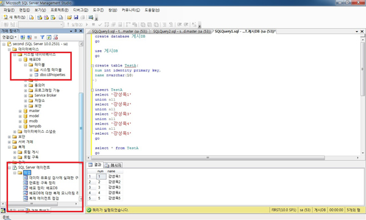This screenshot has height=220, width=366.
Task: Open the 프로젝트 menu
Action: click(x=60, y=10)
